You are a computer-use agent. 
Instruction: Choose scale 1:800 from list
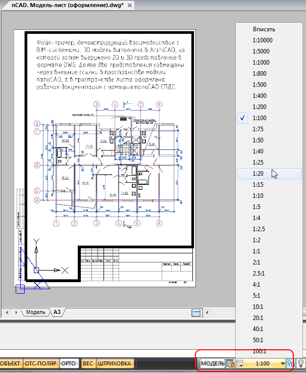269,74
